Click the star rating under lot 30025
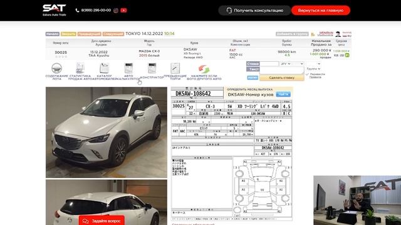 pyautogui.click(x=61, y=57)
